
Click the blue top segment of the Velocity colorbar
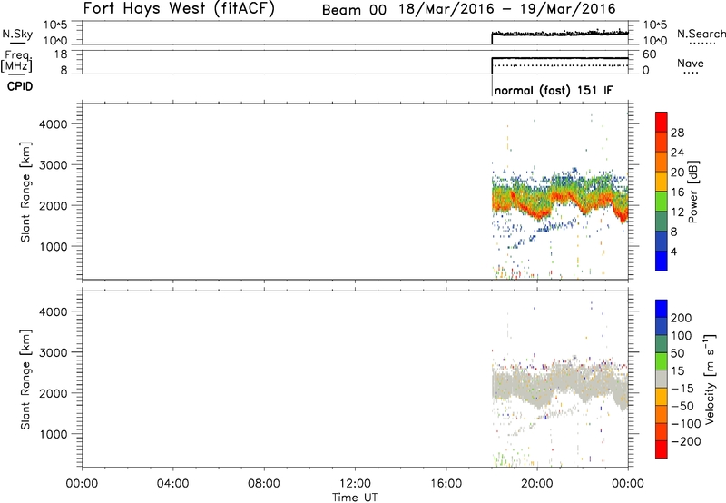(x=662, y=309)
